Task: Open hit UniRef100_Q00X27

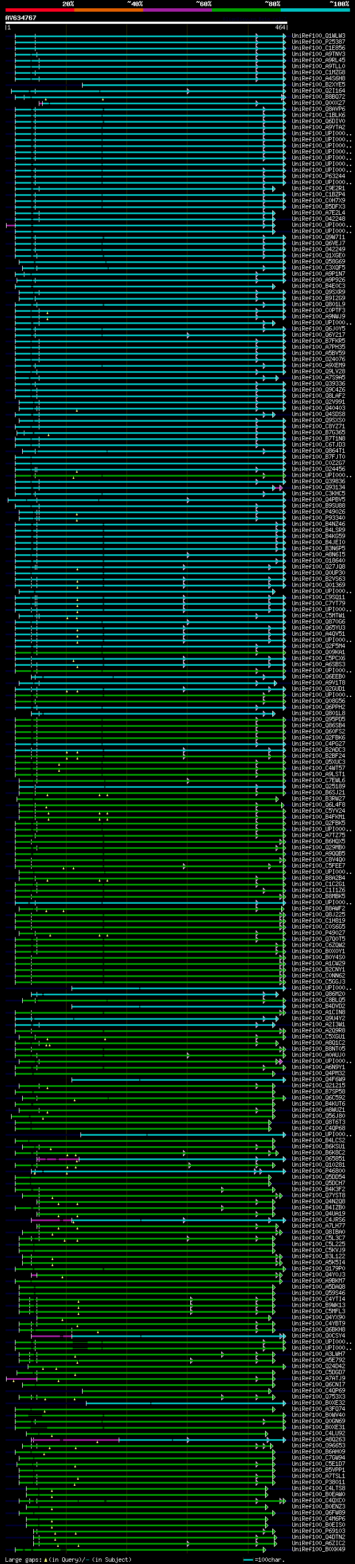Action: coord(318,103)
